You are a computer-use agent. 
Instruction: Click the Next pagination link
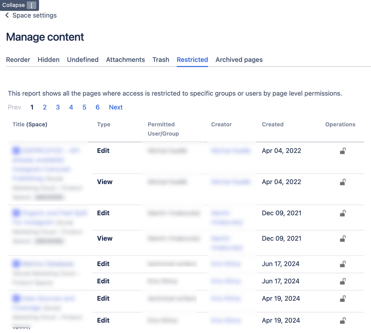pyautogui.click(x=116, y=107)
